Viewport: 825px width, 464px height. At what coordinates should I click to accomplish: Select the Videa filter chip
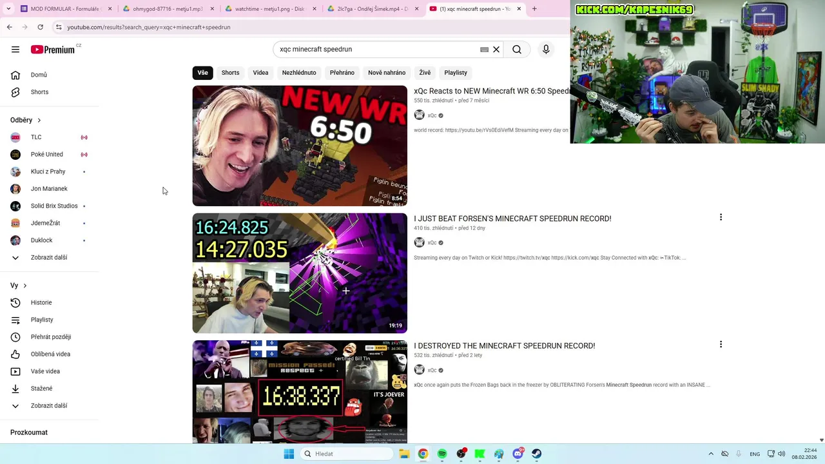(260, 73)
